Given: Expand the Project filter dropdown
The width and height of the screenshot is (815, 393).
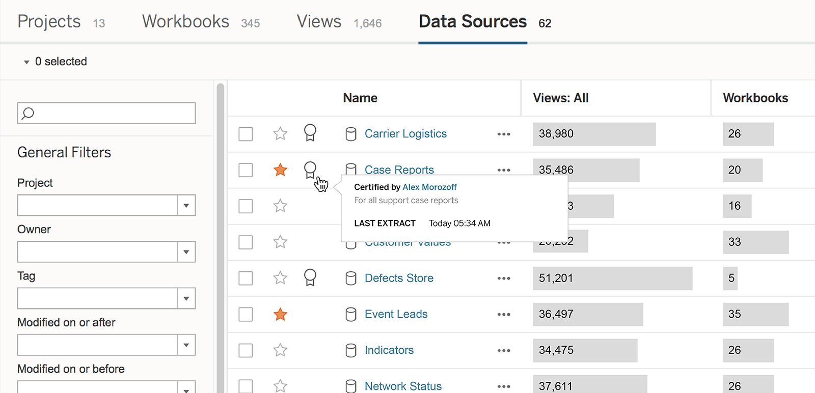Looking at the screenshot, I should [186, 206].
